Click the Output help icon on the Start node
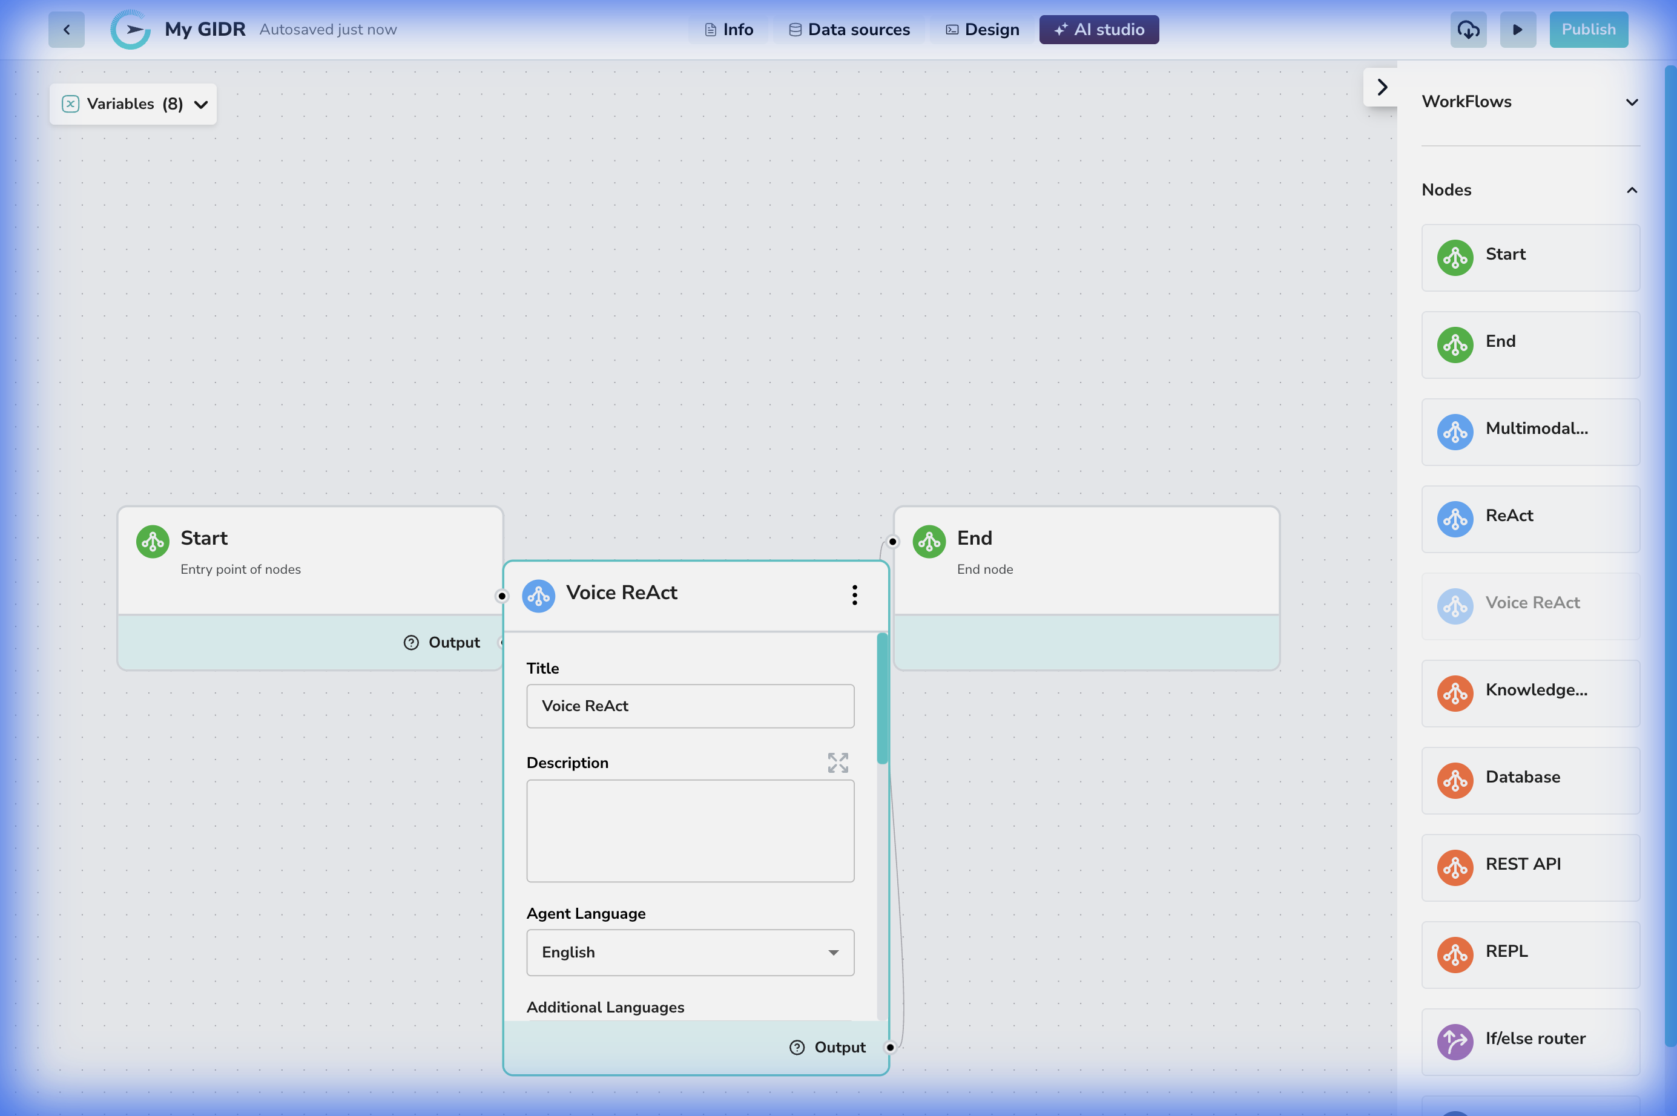 [410, 642]
